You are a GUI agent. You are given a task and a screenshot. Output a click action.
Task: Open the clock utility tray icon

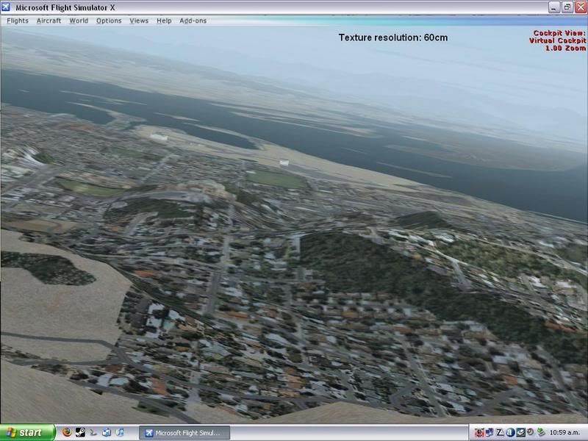[x=529, y=432]
